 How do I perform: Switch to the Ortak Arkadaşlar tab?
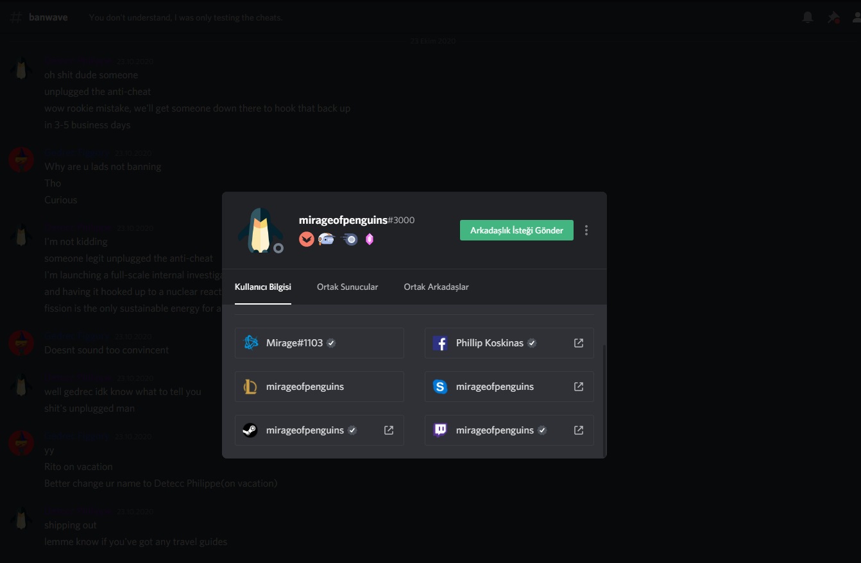(436, 287)
